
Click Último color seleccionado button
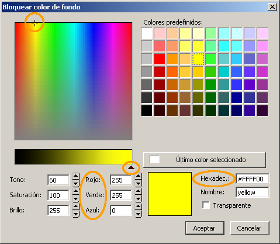pyautogui.click(x=205, y=160)
